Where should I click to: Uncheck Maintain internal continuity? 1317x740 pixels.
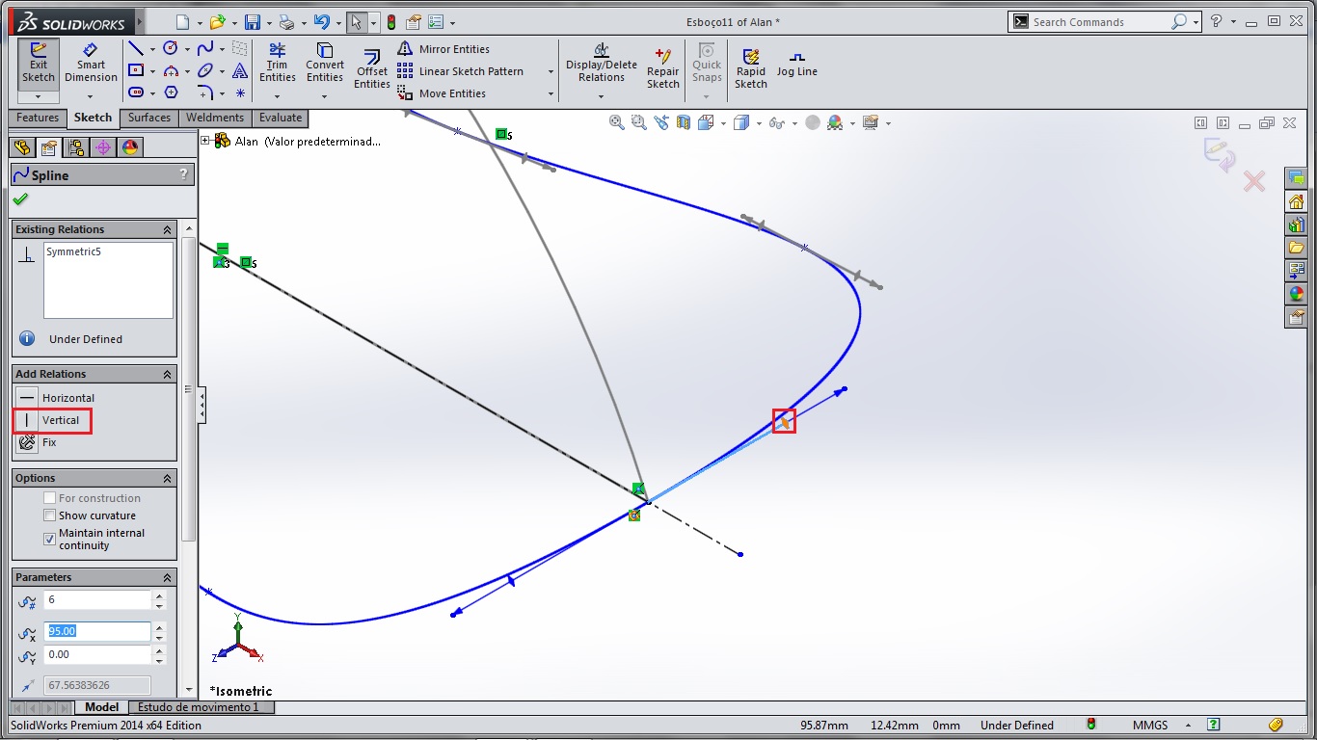click(x=50, y=540)
